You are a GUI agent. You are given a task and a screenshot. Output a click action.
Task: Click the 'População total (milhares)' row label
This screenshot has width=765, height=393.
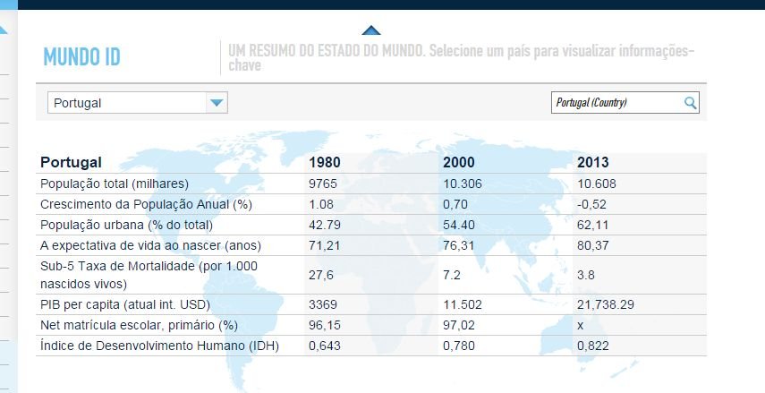point(115,184)
